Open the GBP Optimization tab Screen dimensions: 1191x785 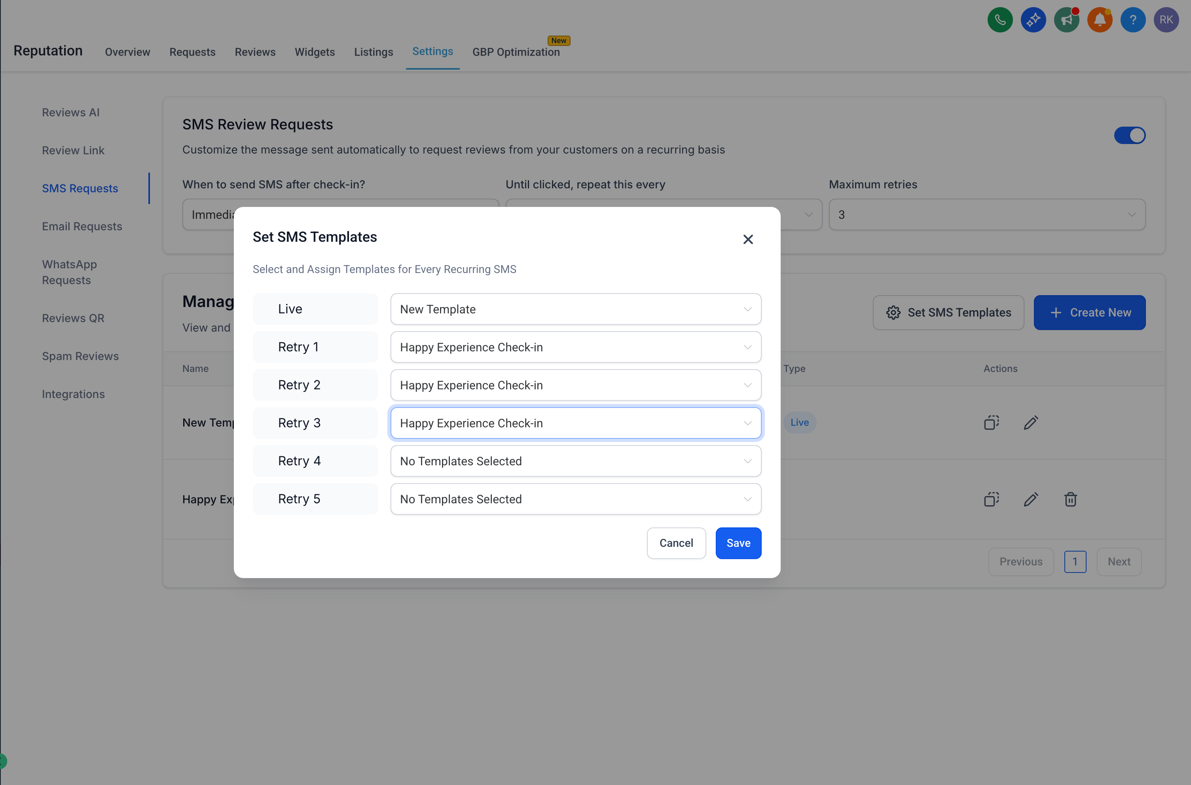pos(516,52)
